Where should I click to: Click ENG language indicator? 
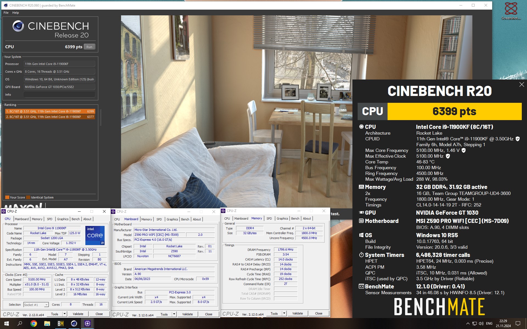[x=489, y=324]
